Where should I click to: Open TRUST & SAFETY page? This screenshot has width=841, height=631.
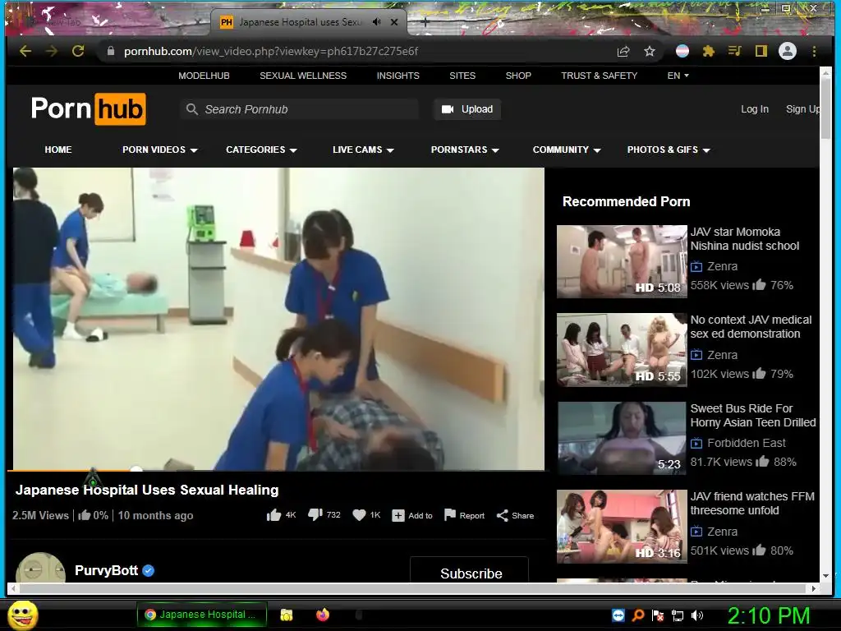click(599, 76)
